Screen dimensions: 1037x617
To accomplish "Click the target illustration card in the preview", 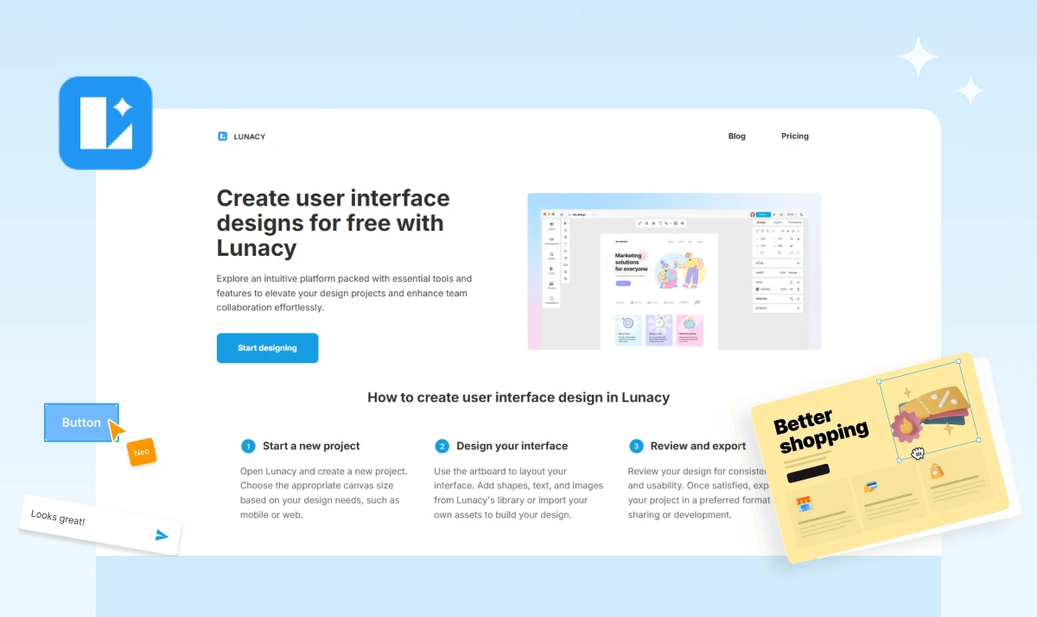I will coord(628,330).
